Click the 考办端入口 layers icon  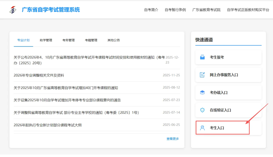202,93
